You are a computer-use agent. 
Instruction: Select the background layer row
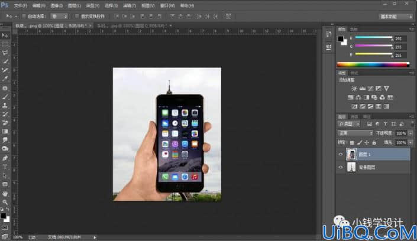[373, 167]
